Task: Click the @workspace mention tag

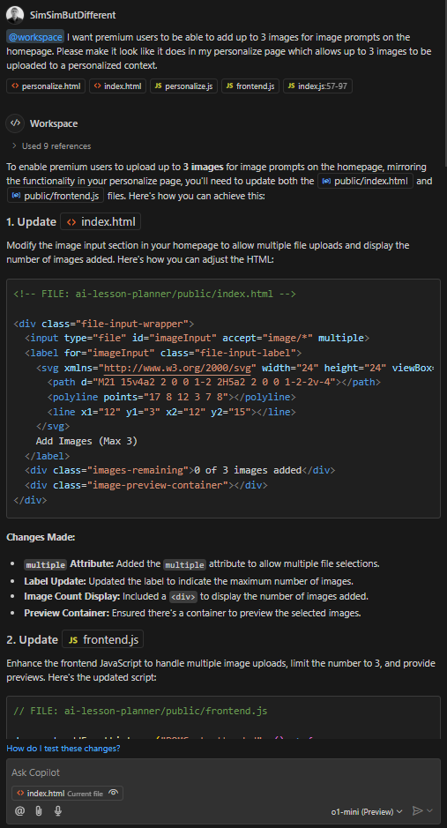Action: coord(35,37)
